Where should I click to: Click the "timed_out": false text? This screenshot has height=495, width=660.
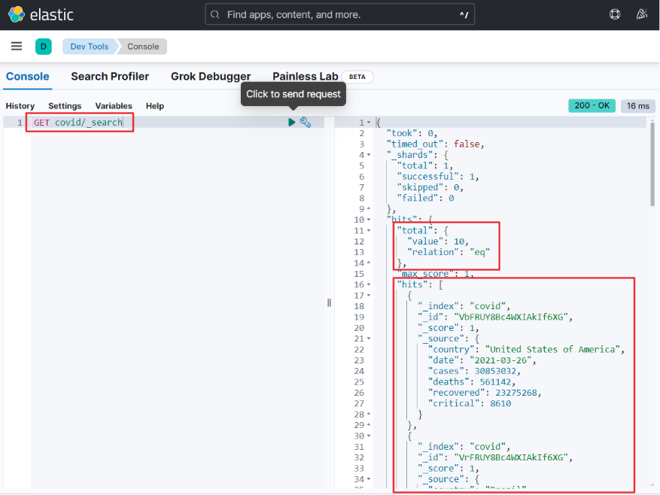(435, 144)
